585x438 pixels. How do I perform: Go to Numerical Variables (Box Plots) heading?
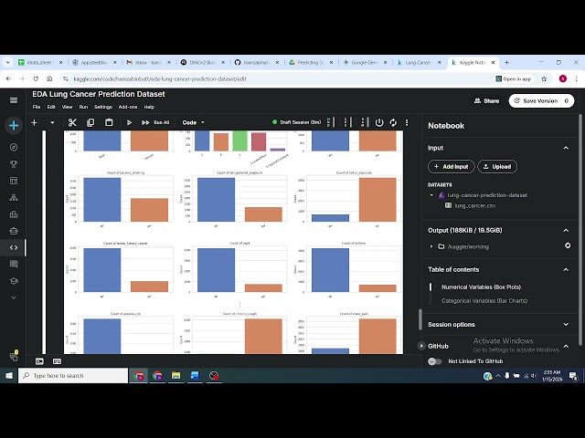point(482,287)
